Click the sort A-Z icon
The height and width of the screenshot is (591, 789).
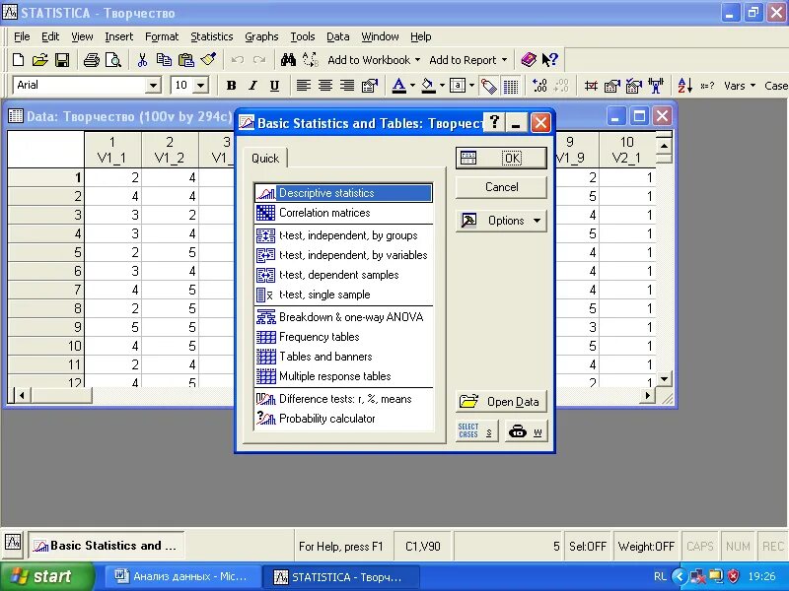point(684,86)
